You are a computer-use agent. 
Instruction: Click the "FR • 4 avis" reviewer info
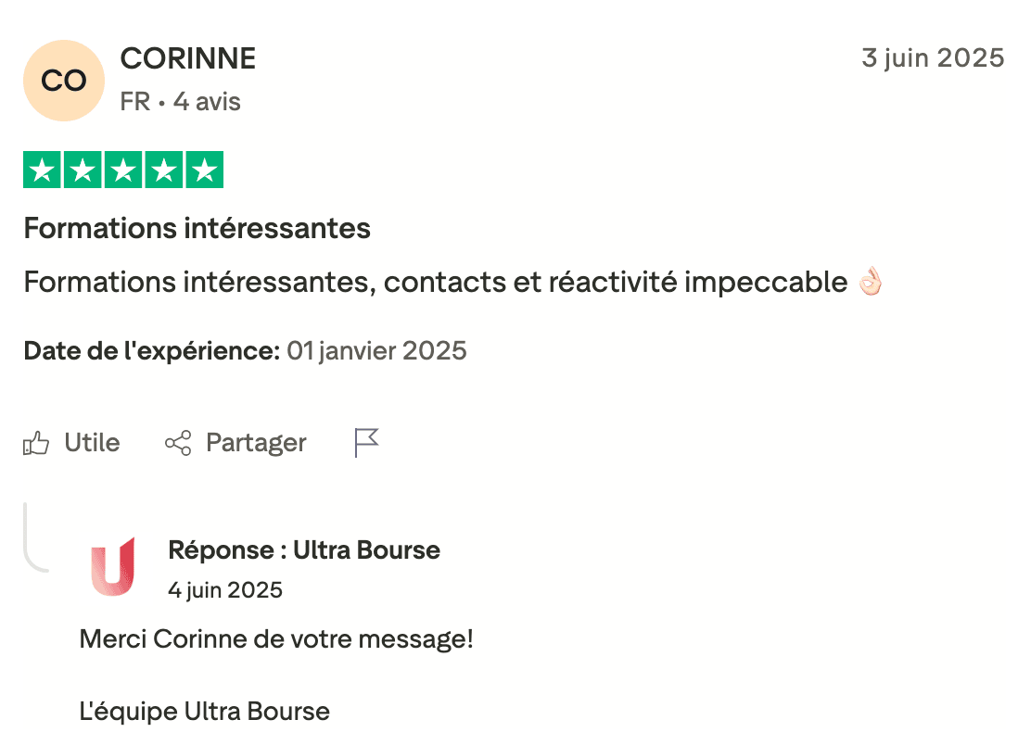[181, 102]
